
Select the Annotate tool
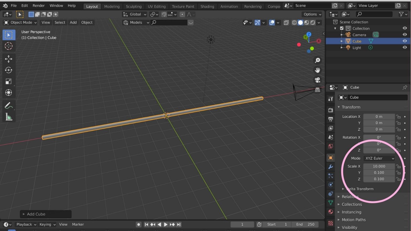pyautogui.click(x=9, y=105)
